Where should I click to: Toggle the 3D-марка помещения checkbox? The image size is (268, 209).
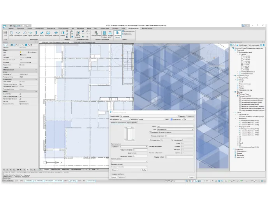pos(150,132)
